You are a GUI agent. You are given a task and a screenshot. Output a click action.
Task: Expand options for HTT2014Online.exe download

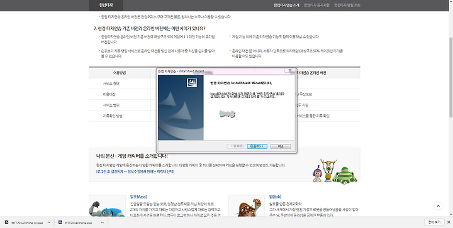(x=103, y=222)
